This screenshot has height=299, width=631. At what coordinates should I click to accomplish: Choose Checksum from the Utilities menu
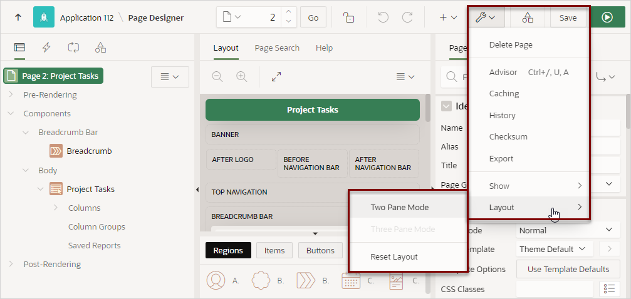point(528,136)
